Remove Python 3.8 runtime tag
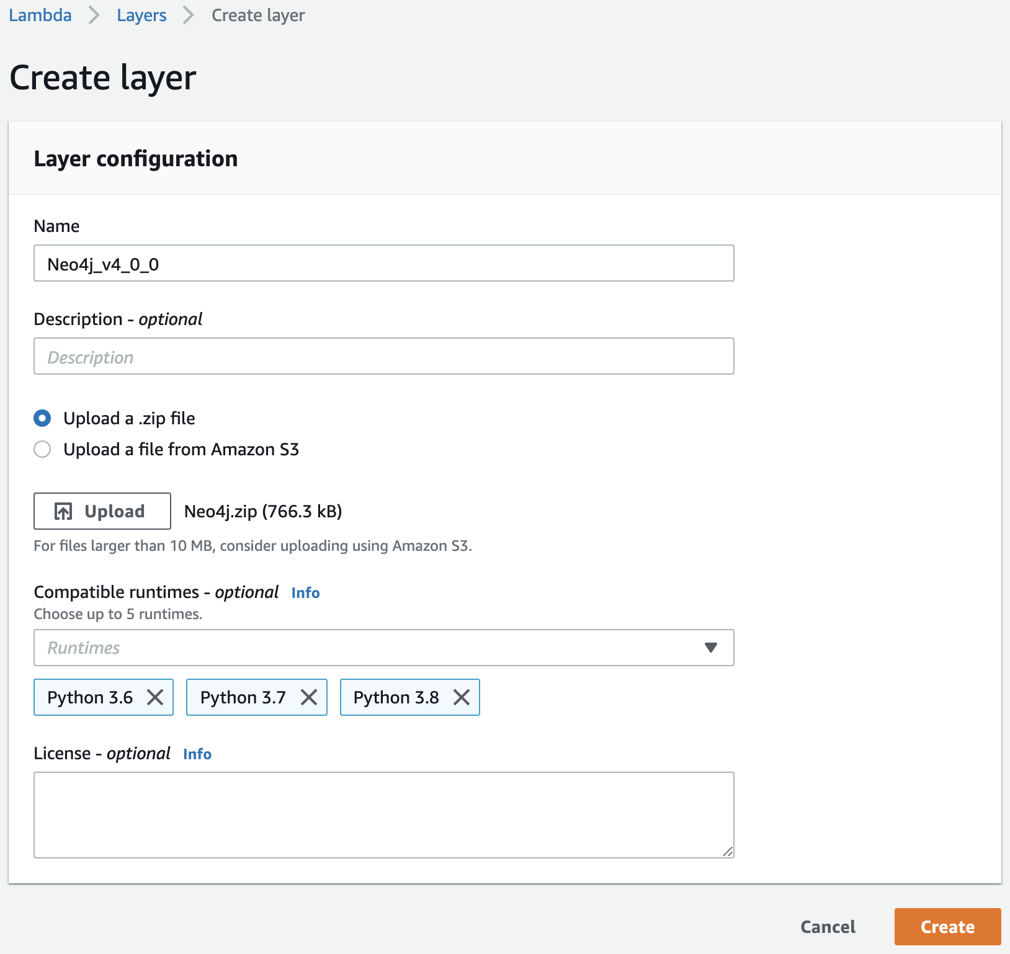The width and height of the screenshot is (1010, 954). 462,697
